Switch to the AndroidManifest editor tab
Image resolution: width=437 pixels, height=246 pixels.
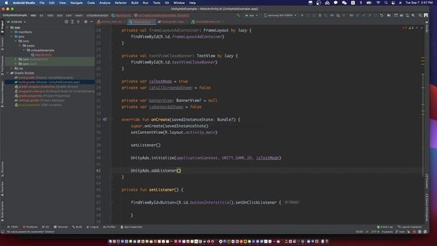(208, 22)
